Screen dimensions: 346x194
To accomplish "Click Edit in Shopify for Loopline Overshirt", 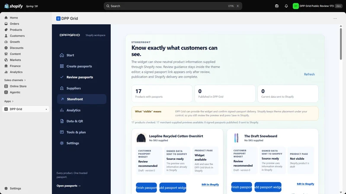I will pos(210,185).
